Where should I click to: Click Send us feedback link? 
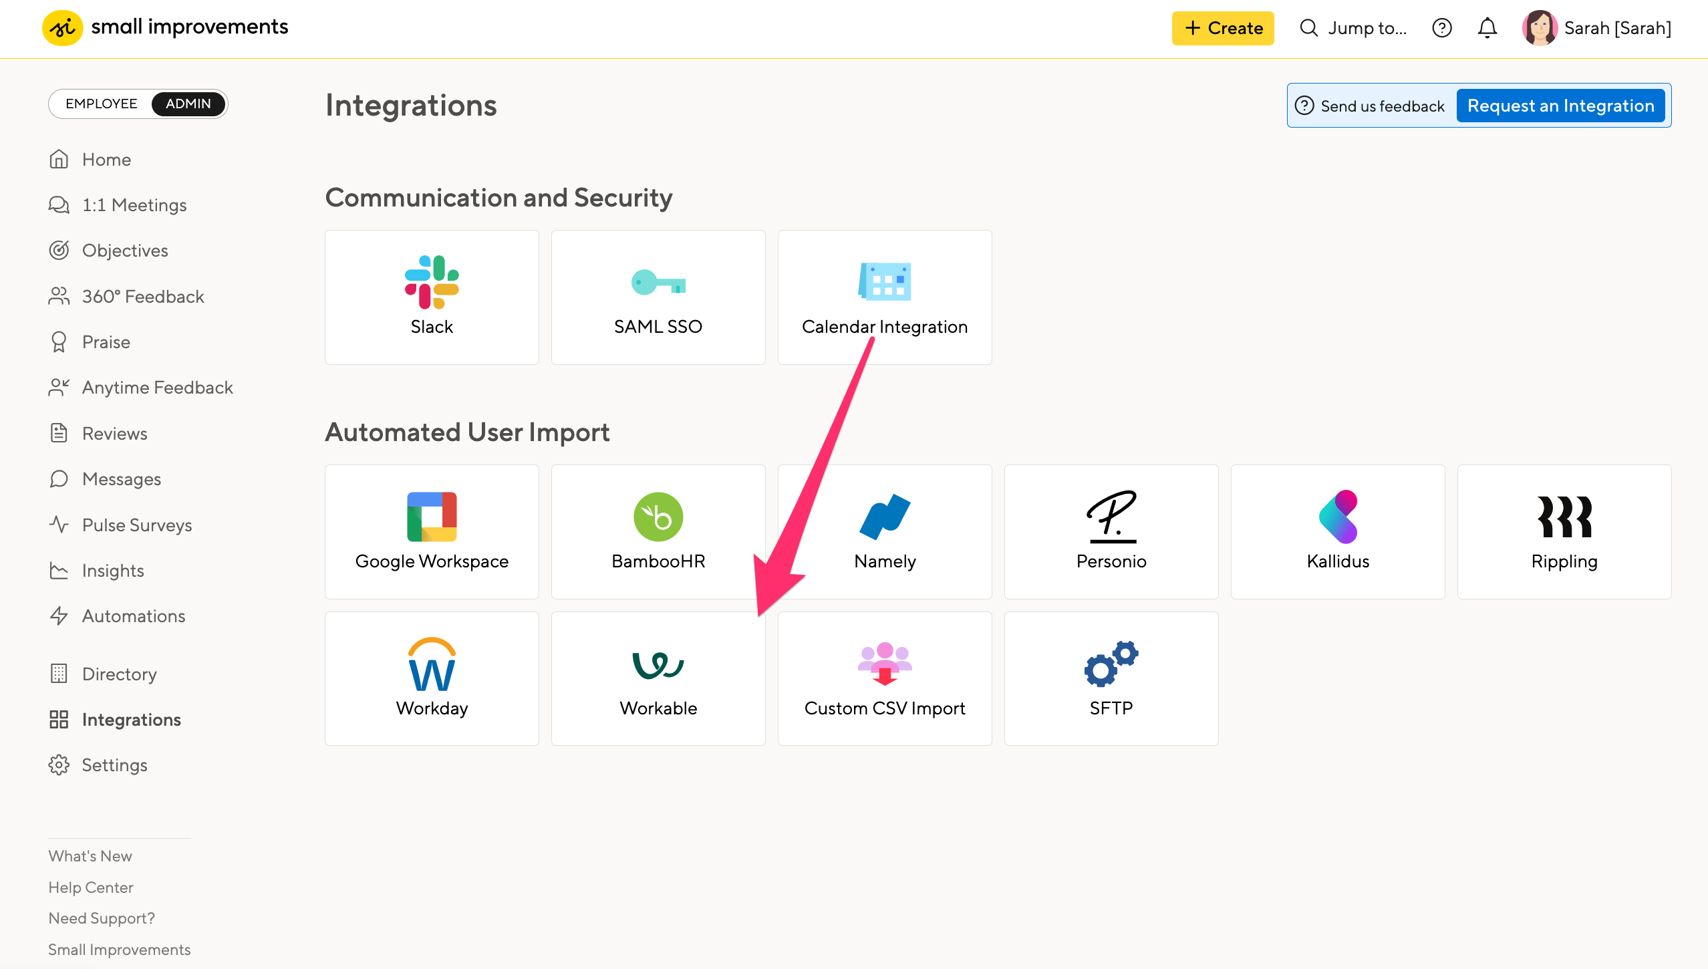[x=1371, y=106]
